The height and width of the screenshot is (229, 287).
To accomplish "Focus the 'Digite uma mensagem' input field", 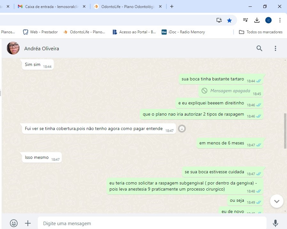I will point(152,223).
